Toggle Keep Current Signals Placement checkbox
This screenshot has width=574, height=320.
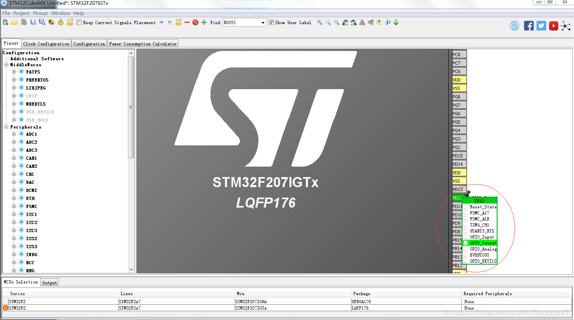[x=79, y=22]
